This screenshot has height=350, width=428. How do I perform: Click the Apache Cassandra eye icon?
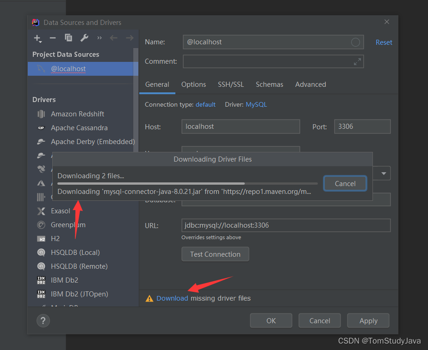click(x=41, y=128)
